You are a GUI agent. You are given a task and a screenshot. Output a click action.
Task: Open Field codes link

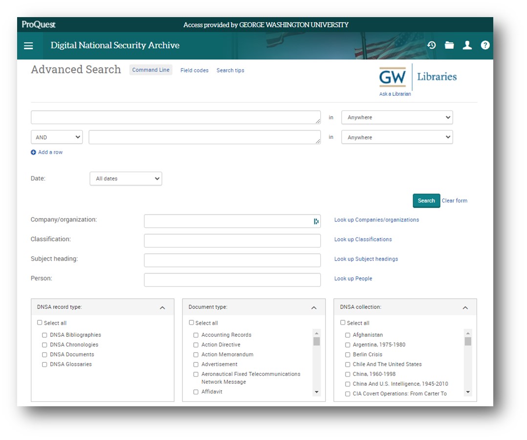[194, 70]
